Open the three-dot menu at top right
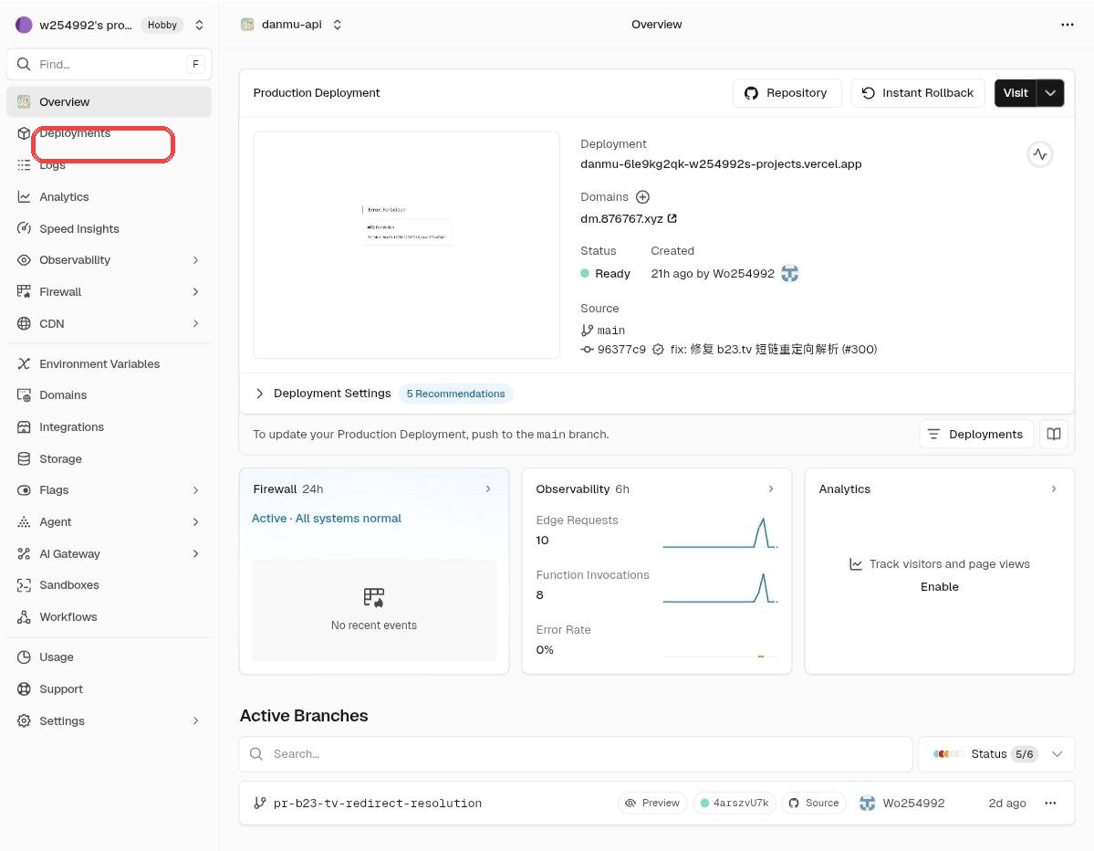The width and height of the screenshot is (1094, 851). [1067, 25]
